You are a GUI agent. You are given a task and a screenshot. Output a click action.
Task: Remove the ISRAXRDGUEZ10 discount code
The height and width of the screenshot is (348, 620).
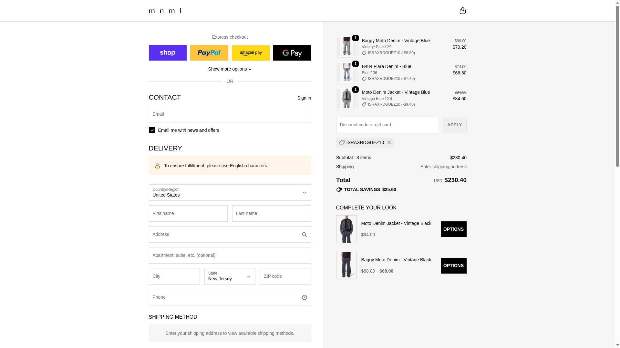[389, 142]
